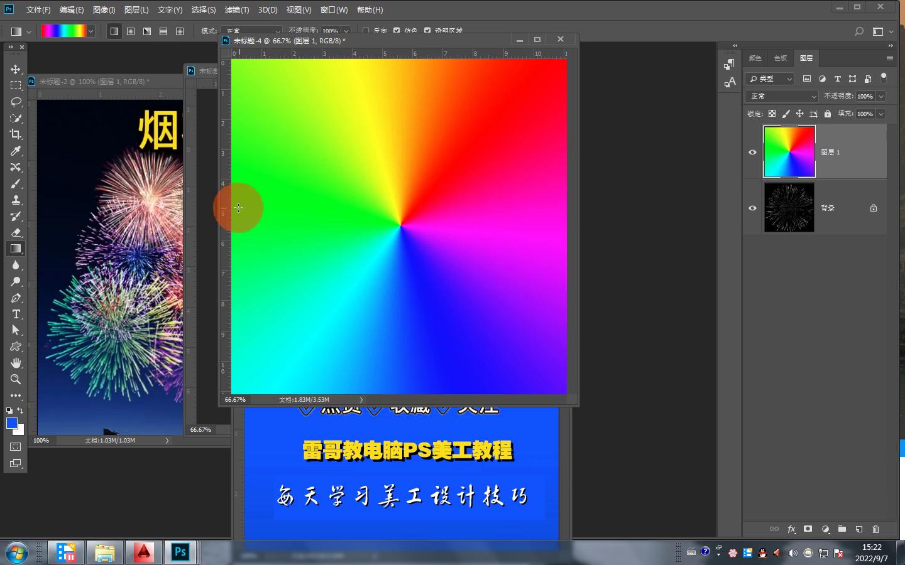905x565 pixels.
Task: Expand the layer blend mode 正常 dropdown
Action: coord(782,96)
